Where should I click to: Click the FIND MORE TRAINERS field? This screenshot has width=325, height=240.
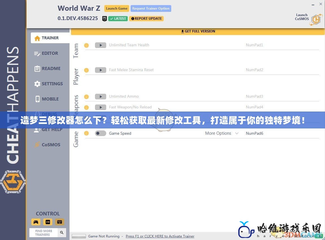point(44,233)
